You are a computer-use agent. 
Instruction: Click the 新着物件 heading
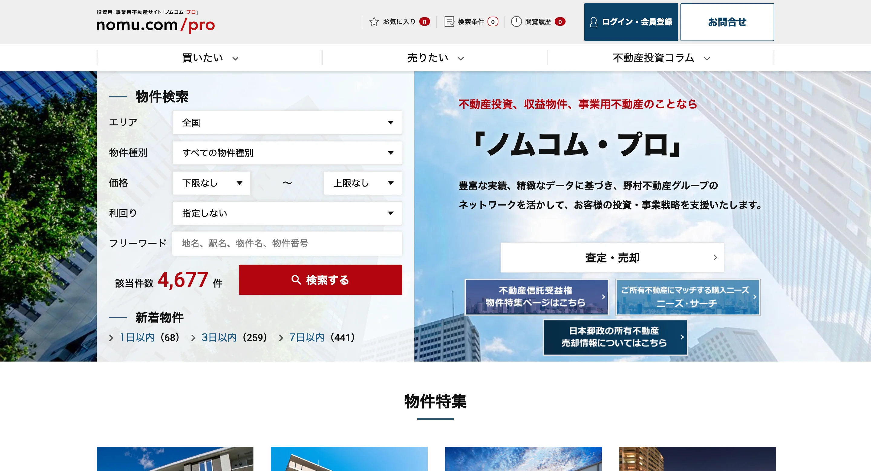160,317
